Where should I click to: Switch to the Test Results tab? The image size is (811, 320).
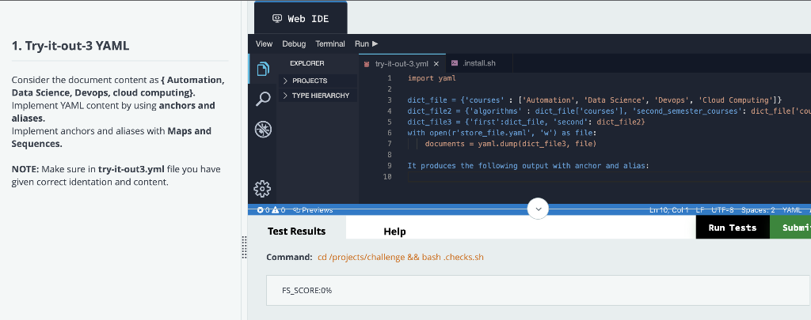coord(296,231)
